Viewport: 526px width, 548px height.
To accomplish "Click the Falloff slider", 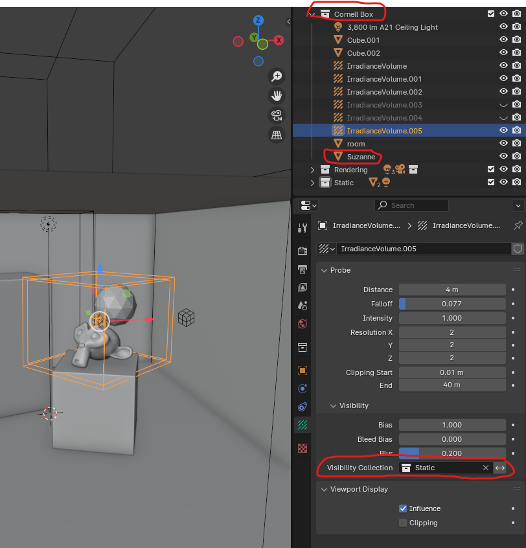I will click(452, 304).
